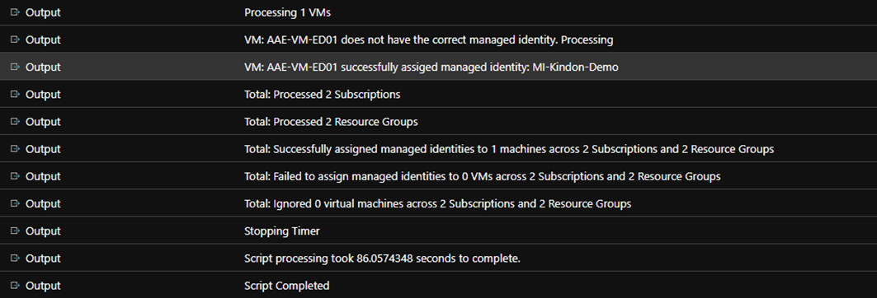
Task: Click output icon beside 'Ignored 0 virtual machines'
Action: pyautogui.click(x=15, y=203)
